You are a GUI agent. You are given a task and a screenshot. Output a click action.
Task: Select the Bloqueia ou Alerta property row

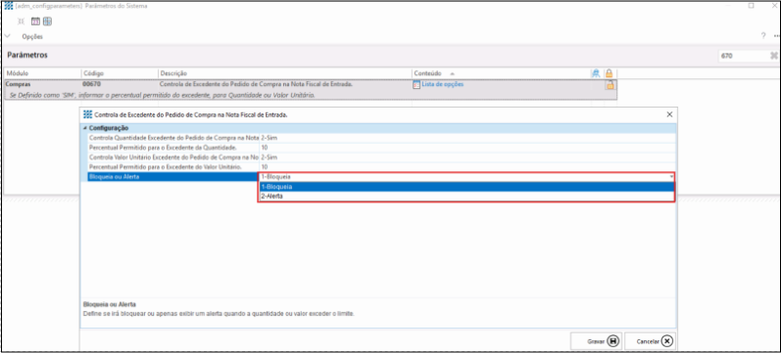pos(172,176)
